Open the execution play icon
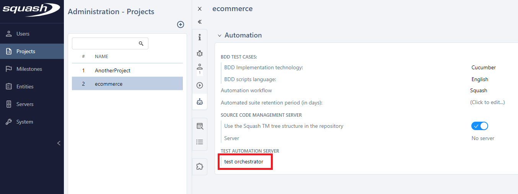518x194 pixels. click(199, 85)
